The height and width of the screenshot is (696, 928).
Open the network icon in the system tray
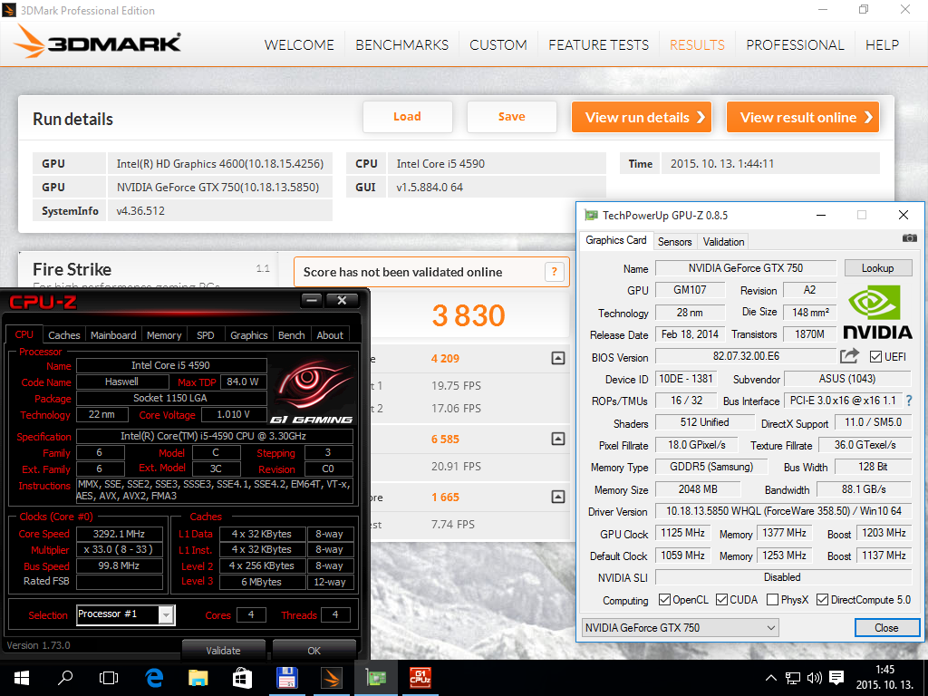click(x=792, y=678)
